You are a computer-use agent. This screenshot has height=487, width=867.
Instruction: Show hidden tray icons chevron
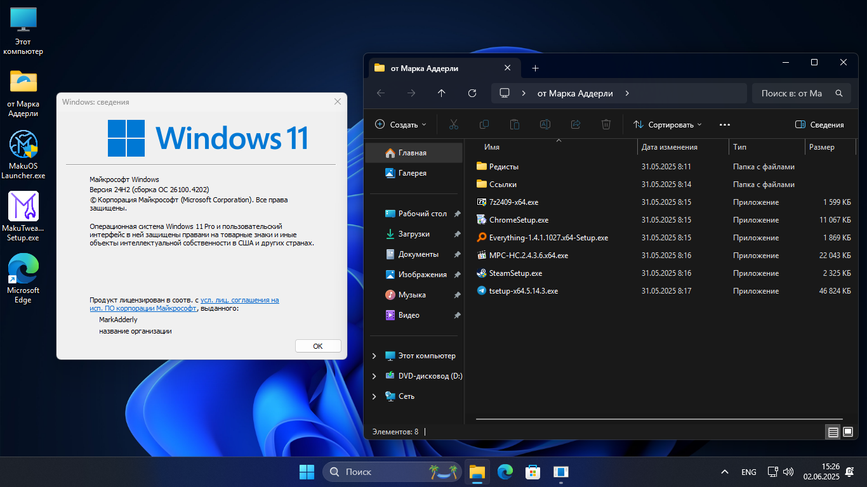tap(725, 472)
